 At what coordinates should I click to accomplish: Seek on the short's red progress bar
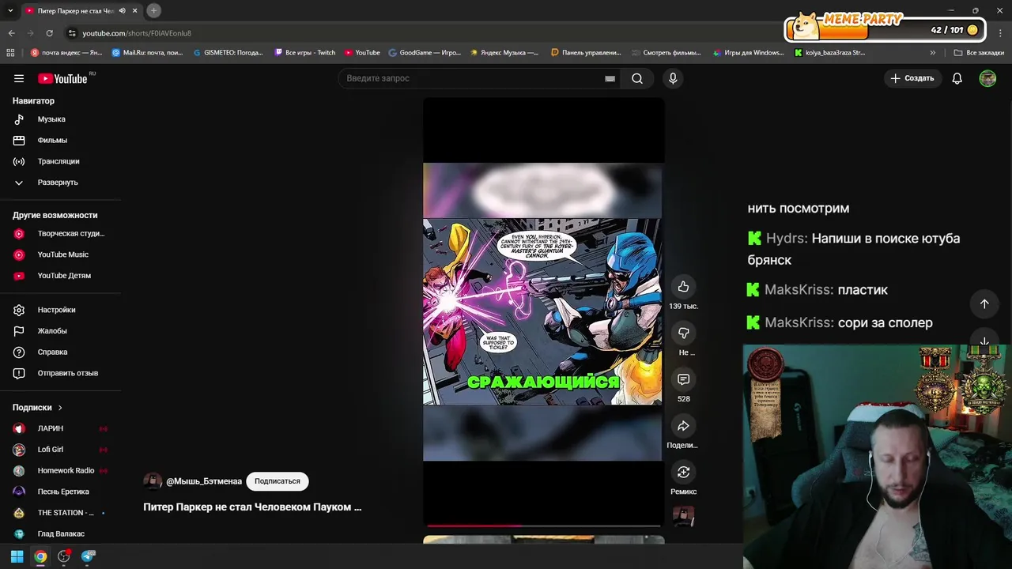point(544,525)
